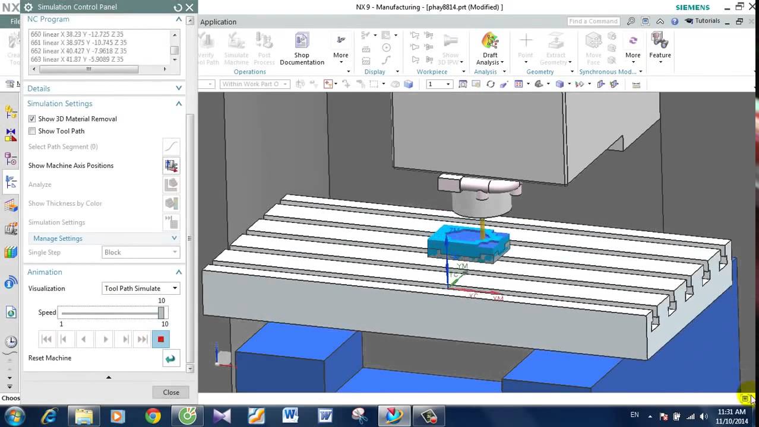This screenshot has height=427, width=759.
Task: Click the shaded cube render style icon
Action: [x=559, y=84]
